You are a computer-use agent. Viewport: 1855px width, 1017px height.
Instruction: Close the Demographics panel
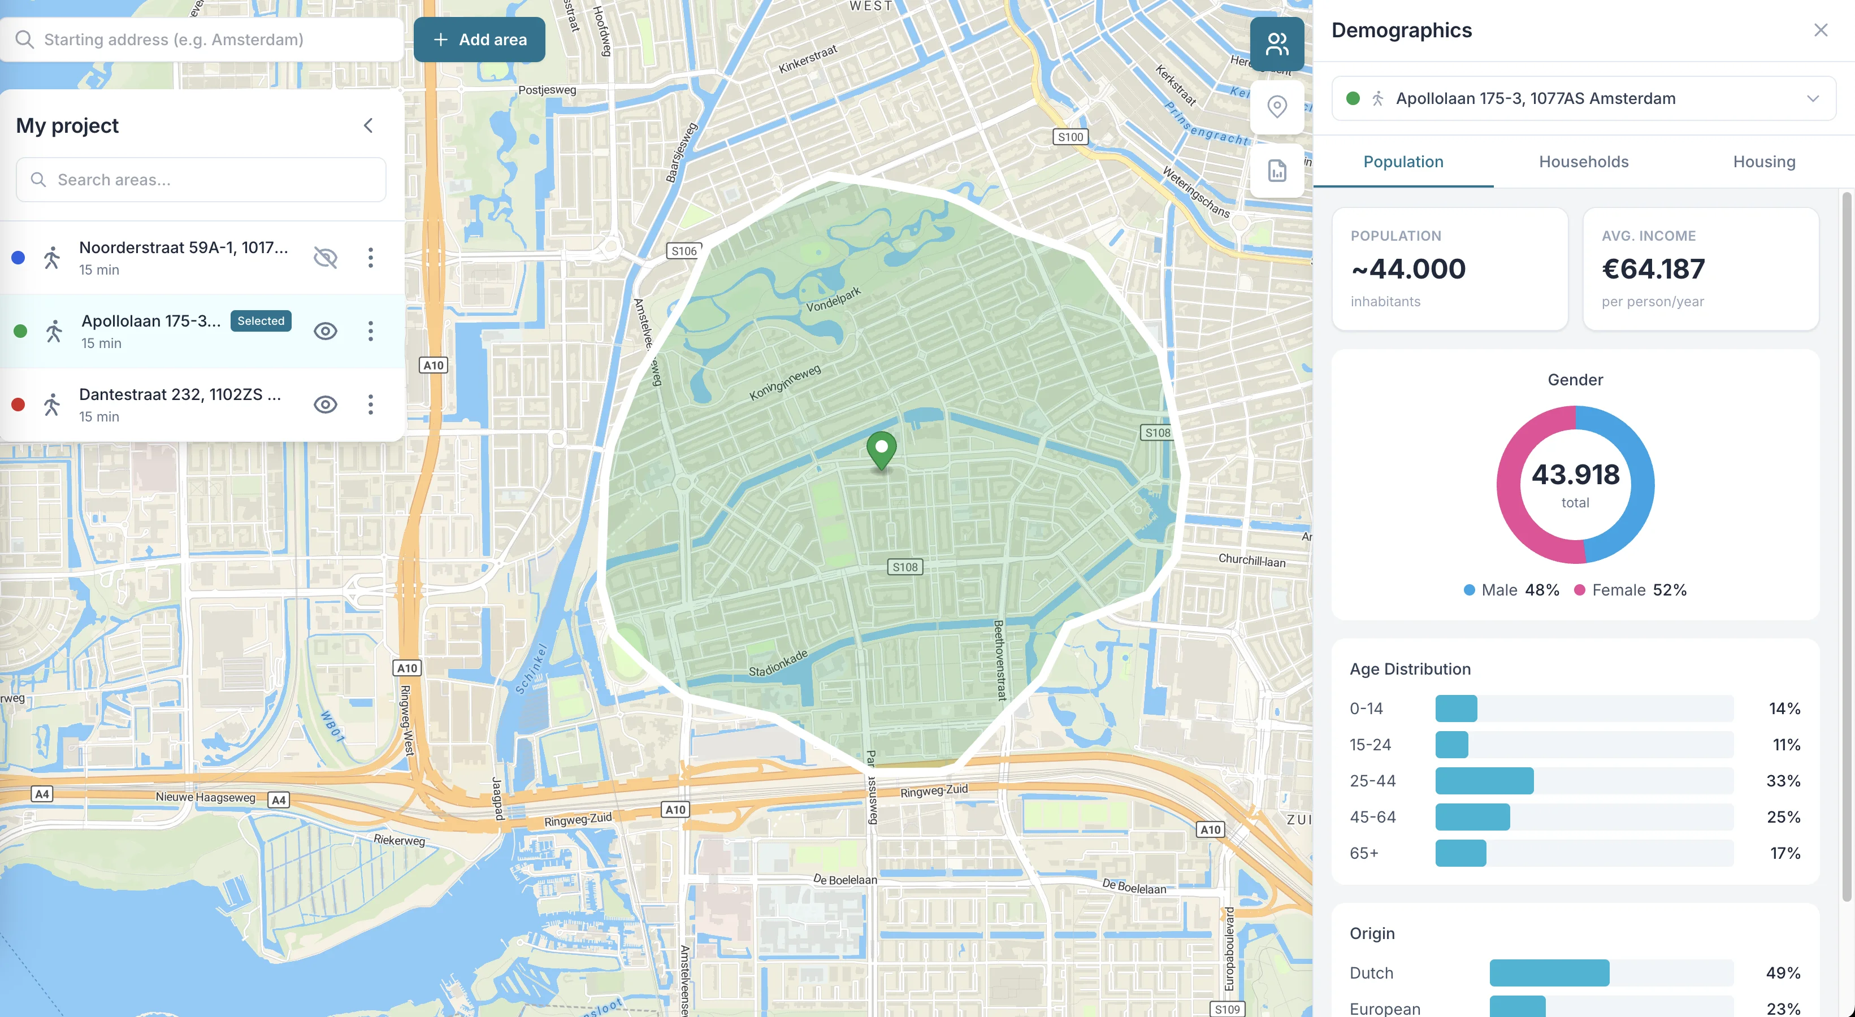tap(1821, 29)
